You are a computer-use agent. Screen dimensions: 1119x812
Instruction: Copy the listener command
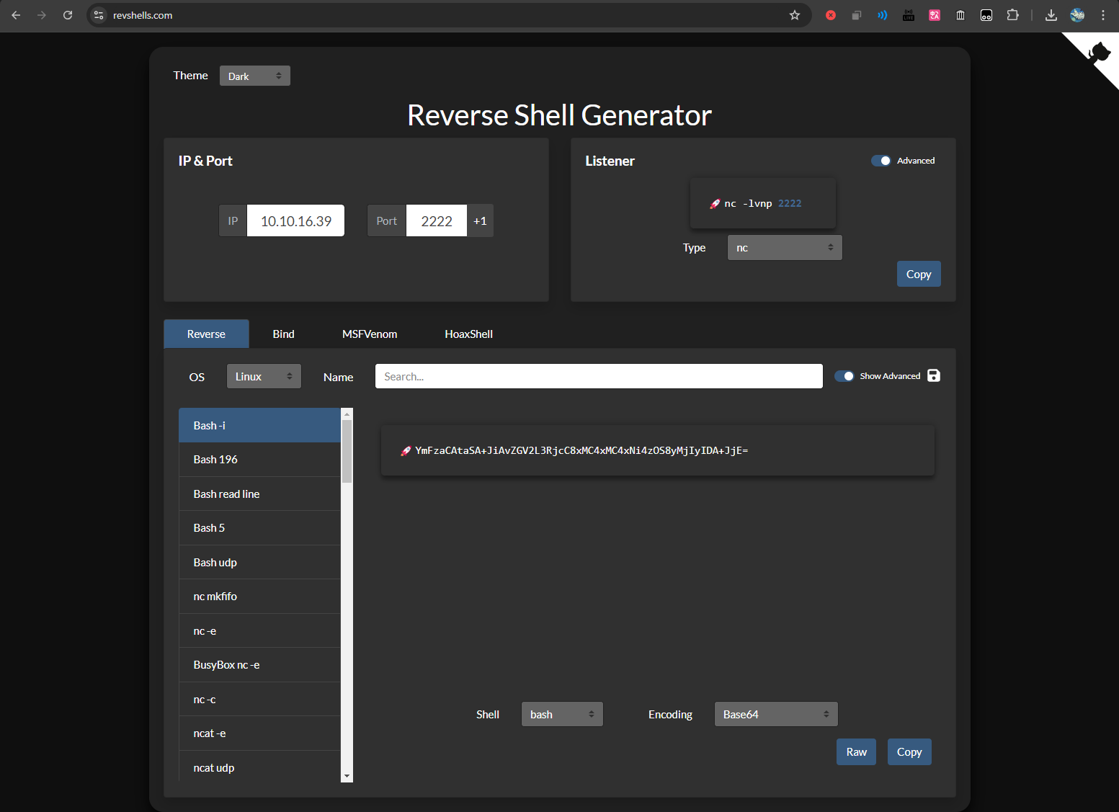(919, 274)
